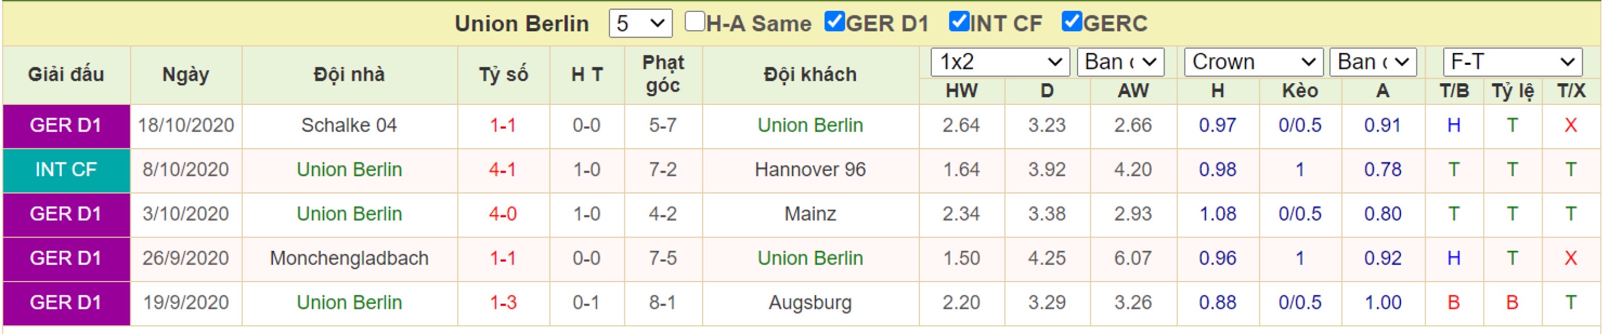Click the Tỷ số column header
The width and height of the screenshot is (1609, 334).
click(503, 74)
